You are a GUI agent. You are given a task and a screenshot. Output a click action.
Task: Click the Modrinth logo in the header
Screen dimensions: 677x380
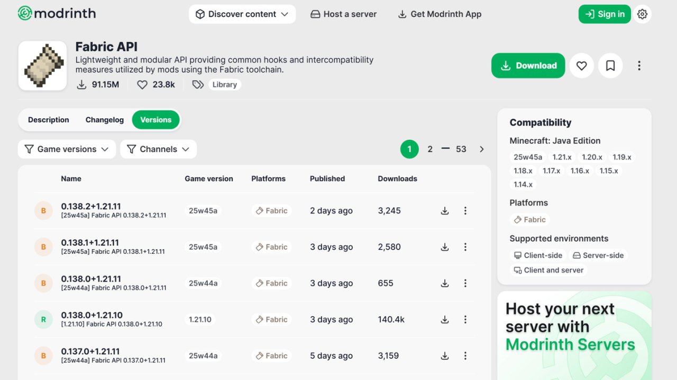pyautogui.click(x=57, y=14)
